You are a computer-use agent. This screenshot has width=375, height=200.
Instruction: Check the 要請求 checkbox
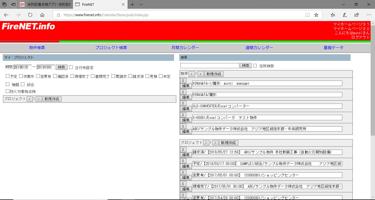113,76
